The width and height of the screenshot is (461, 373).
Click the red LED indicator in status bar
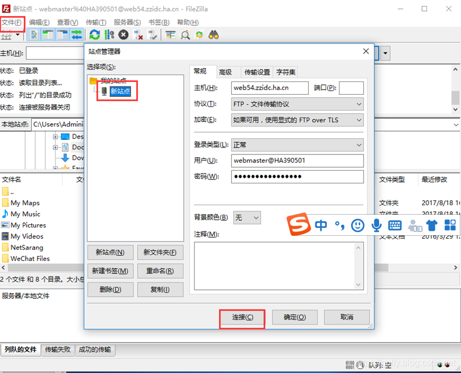(x=447, y=365)
